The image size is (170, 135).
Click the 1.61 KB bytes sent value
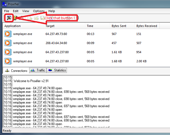117,52
